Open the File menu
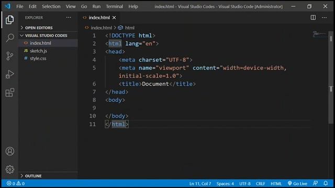Viewport: 335px width, 188px height. [x=20, y=6]
